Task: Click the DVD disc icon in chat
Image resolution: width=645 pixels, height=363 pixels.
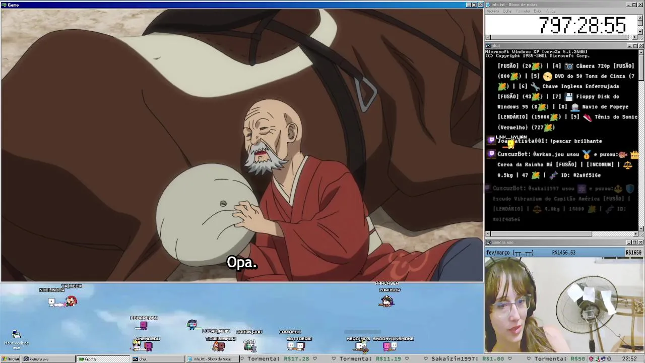Action: 548,76
